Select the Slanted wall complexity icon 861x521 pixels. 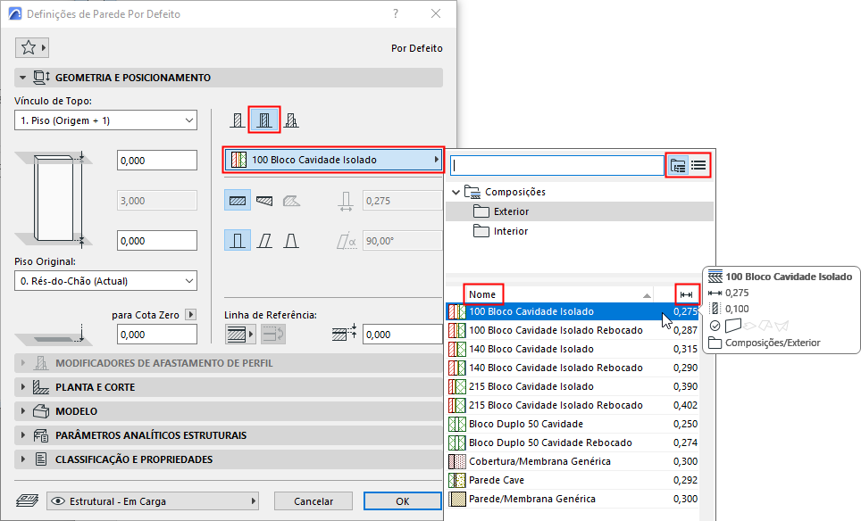pos(264,241)
